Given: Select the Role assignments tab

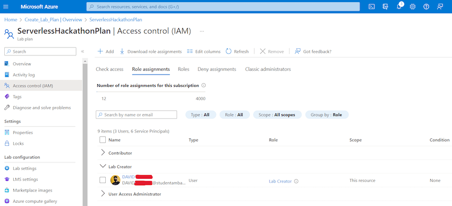Looking at the screenshot, I should (x=151, y=69).
